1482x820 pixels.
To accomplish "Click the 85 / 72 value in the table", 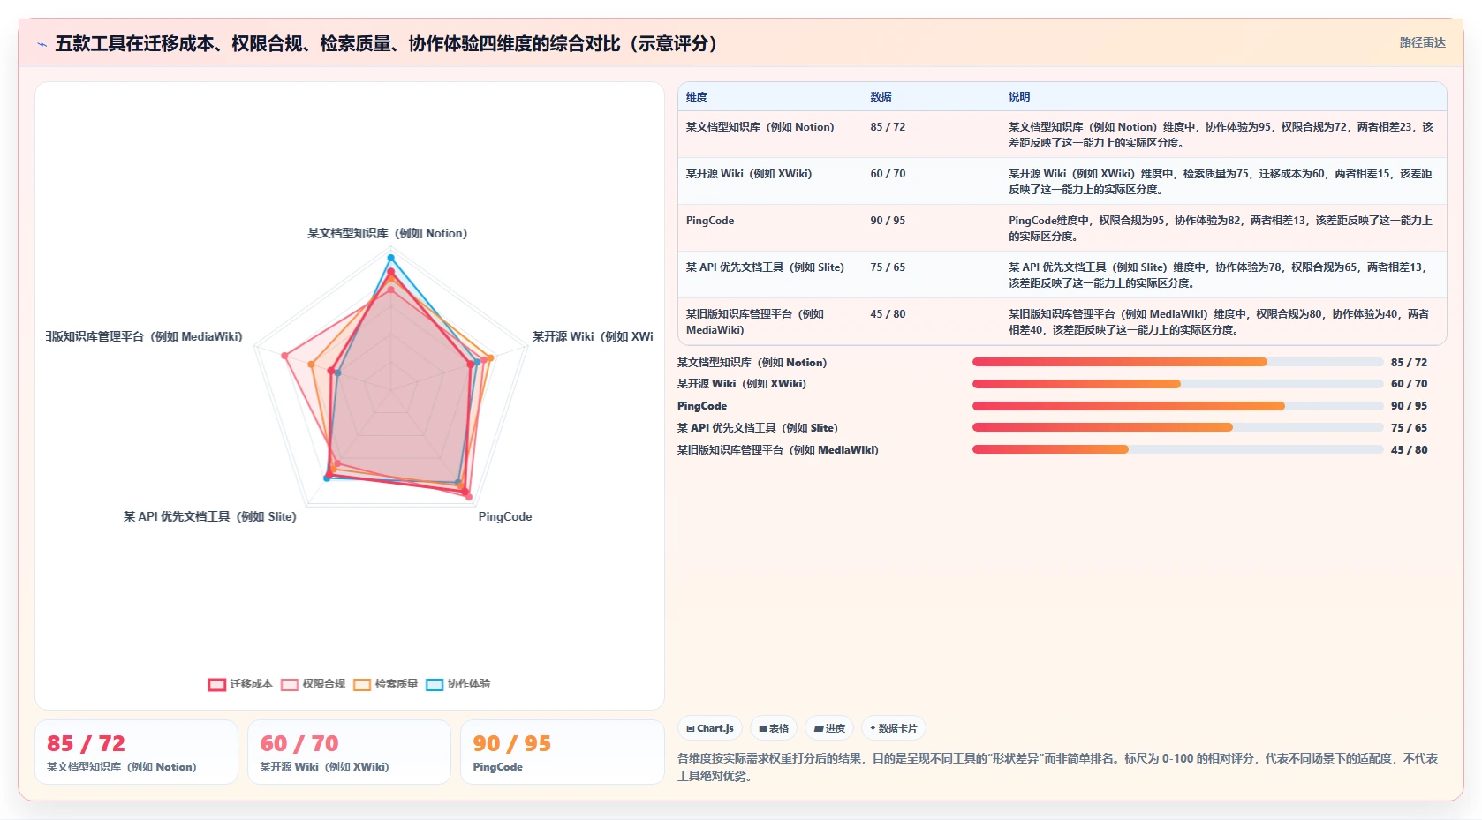I will pyautogui.click(x=888, y=127).
